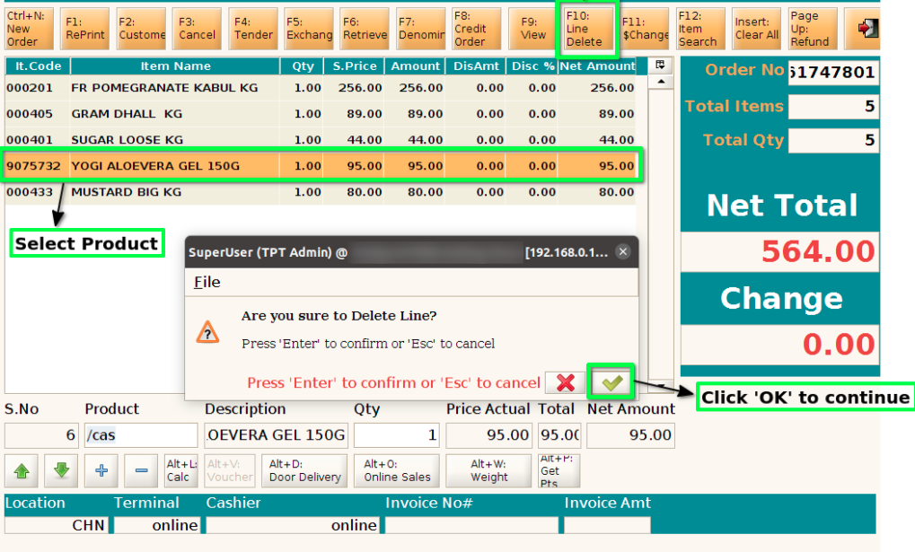Click Alt+D Door Delivery button
This screenshot has height=552, width=915.
click(x=304, y=470)
